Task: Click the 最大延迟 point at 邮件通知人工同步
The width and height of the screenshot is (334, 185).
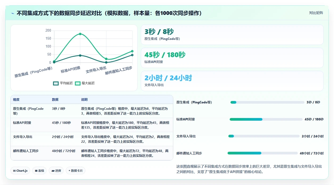Action: tap(132, 51)
